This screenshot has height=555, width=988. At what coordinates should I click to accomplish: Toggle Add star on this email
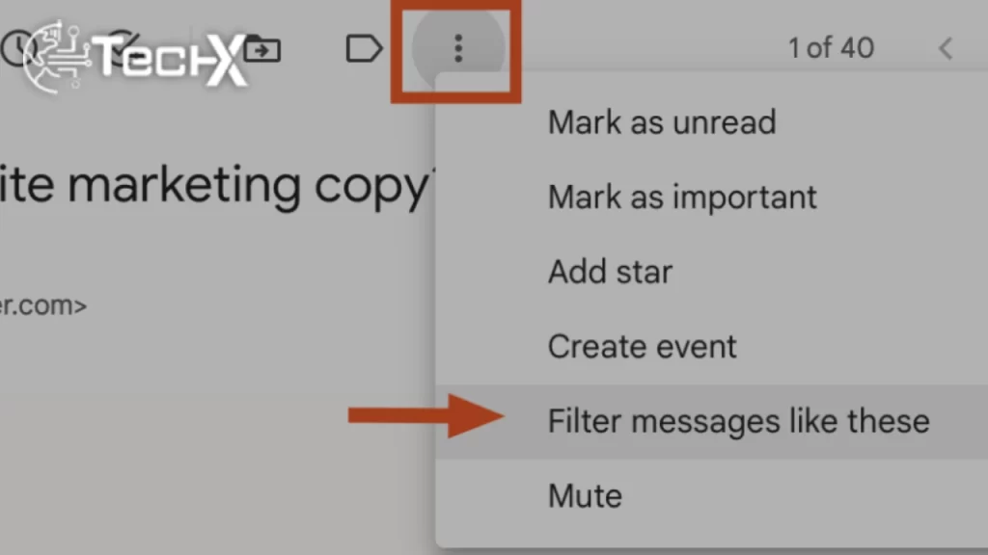pyautogui.click(x=610, y=272)
